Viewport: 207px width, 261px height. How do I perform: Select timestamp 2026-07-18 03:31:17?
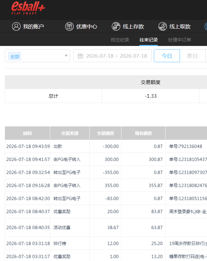28,256
